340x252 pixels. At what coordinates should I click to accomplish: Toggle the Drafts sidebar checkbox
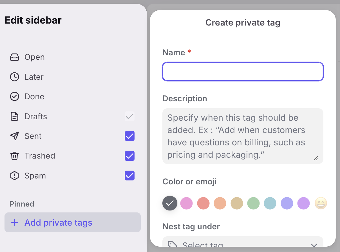[x=129, y=116]
